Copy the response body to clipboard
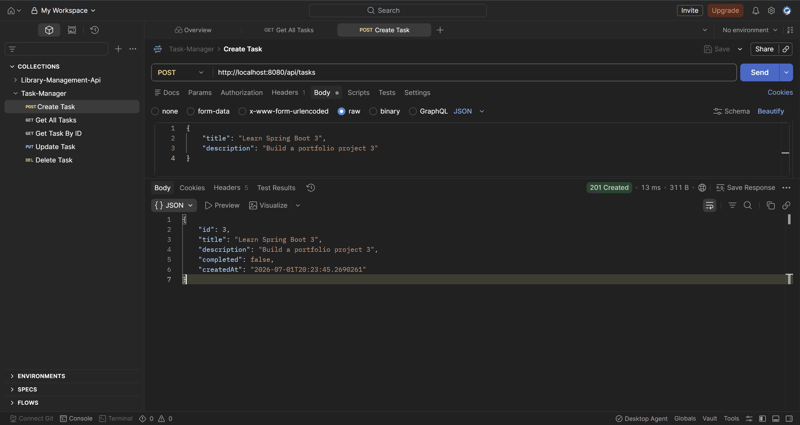The width and height of the screenshot is (800, 425). [x=771, y=205]
